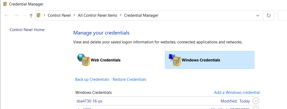Open Control Panel Home link

point(27,30)
